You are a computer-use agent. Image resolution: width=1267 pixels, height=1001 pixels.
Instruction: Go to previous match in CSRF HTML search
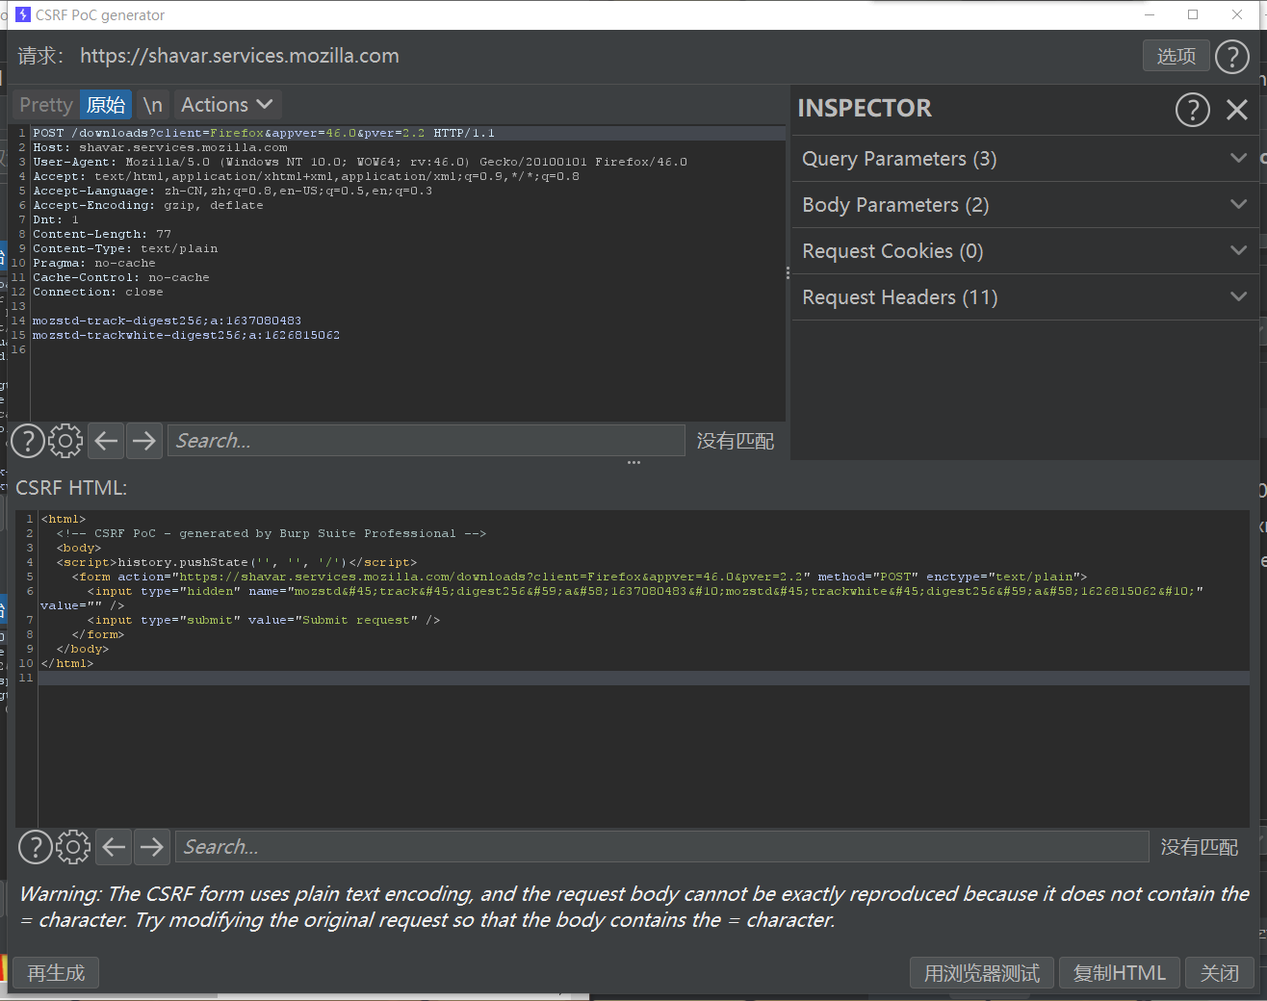(114, 847)
